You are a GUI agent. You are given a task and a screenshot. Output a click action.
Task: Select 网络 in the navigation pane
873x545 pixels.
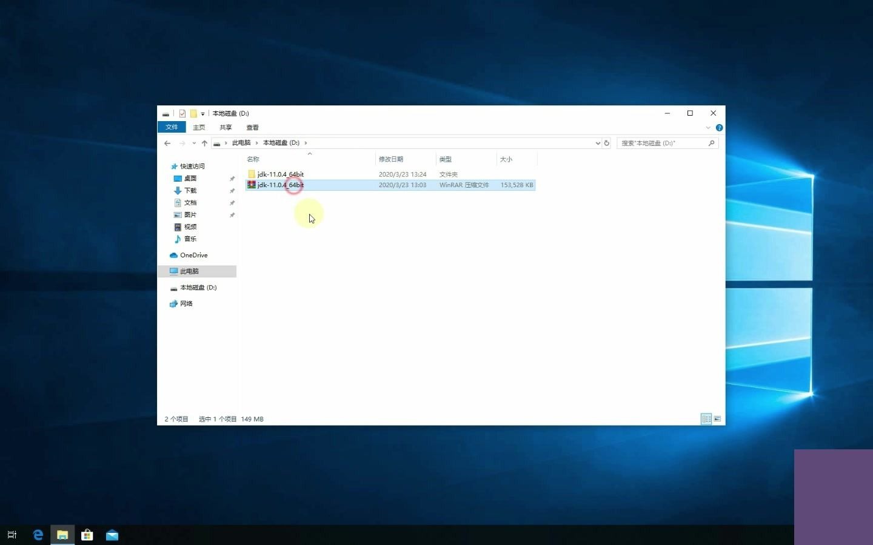tap(186, 304)
